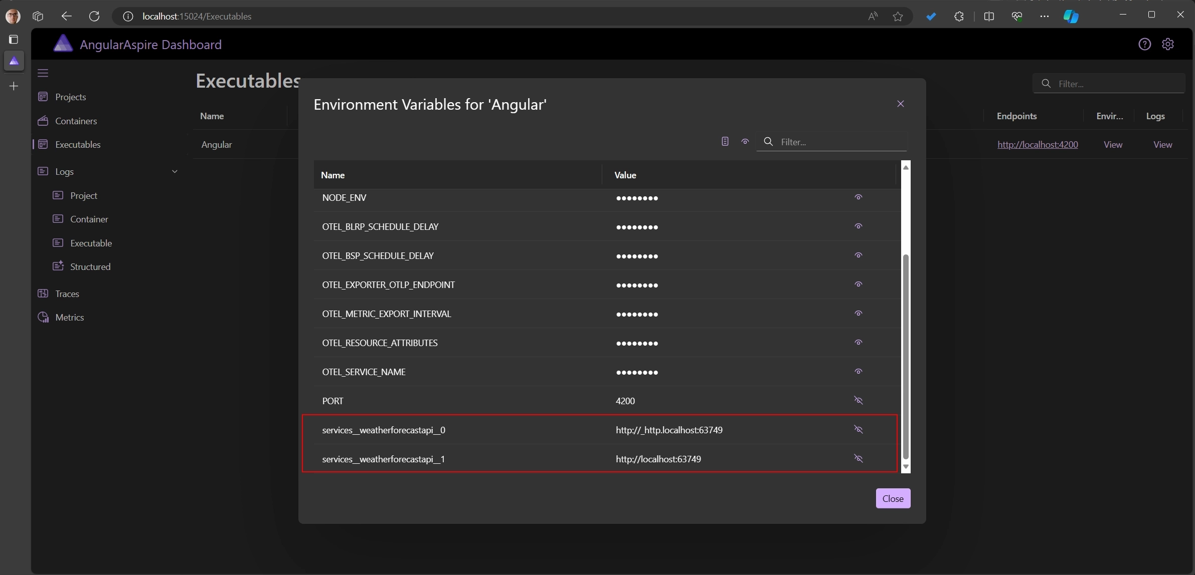Viewport: 1195px width, 575px height.
Task: Open Project logs
Action: pyautogui.click(x=84, y=196)
